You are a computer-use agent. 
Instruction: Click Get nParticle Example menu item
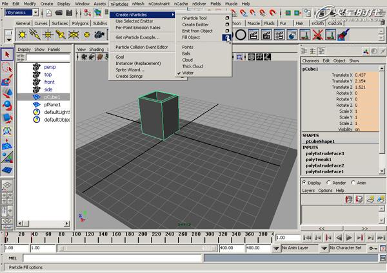[x=137, y=37]
